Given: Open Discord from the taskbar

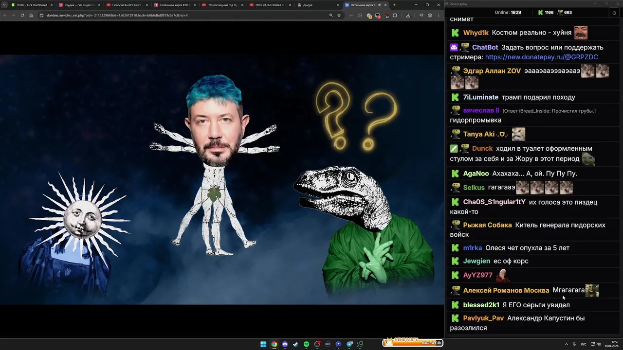Looking at the screenshot, I should pyautogui.click(x=285, y=344).
